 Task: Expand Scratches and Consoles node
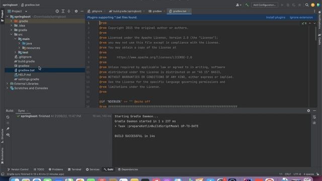(x=8, y=88)
